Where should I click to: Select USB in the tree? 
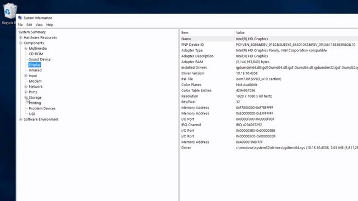pos(32,114)
